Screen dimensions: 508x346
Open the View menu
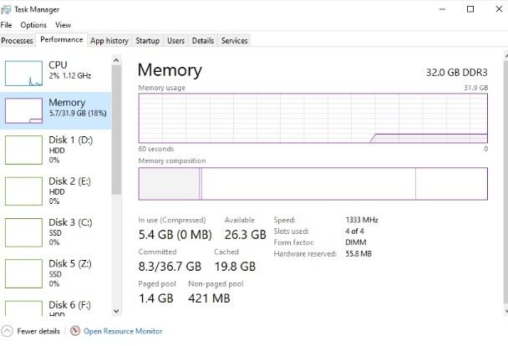pyautogui.click(x=63, y=25)
